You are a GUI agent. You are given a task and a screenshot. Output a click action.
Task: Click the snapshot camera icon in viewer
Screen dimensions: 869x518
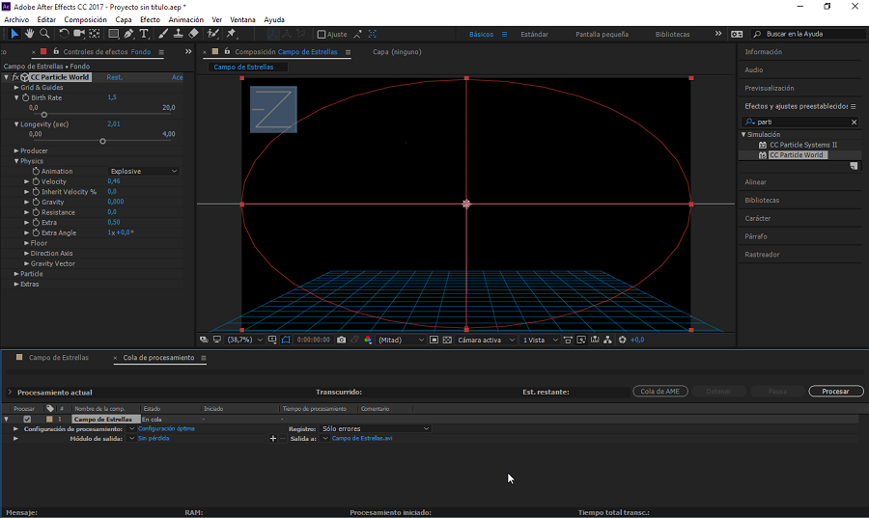tap(342, 340)
